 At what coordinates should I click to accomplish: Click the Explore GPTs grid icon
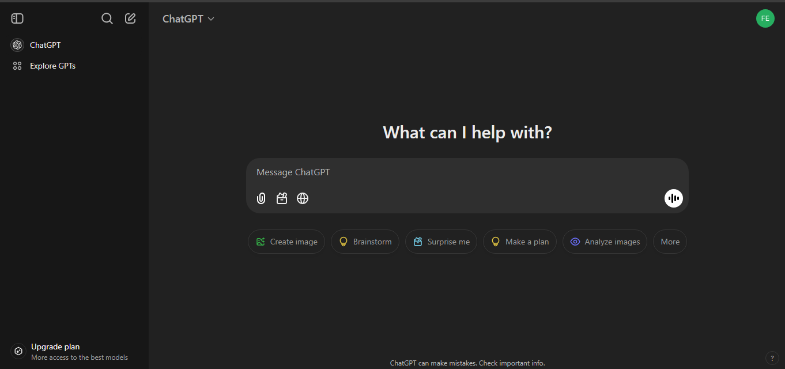[17, 66]
